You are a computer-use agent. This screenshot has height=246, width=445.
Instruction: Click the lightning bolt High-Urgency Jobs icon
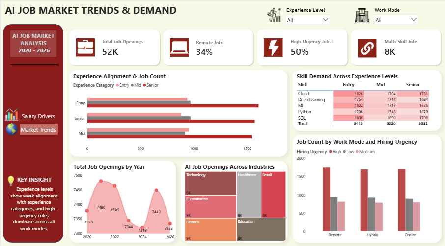coord(273,48)
